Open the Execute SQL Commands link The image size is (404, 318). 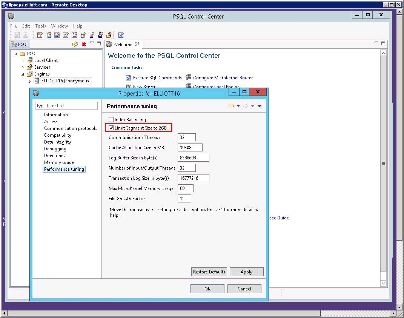click(157, 78)
